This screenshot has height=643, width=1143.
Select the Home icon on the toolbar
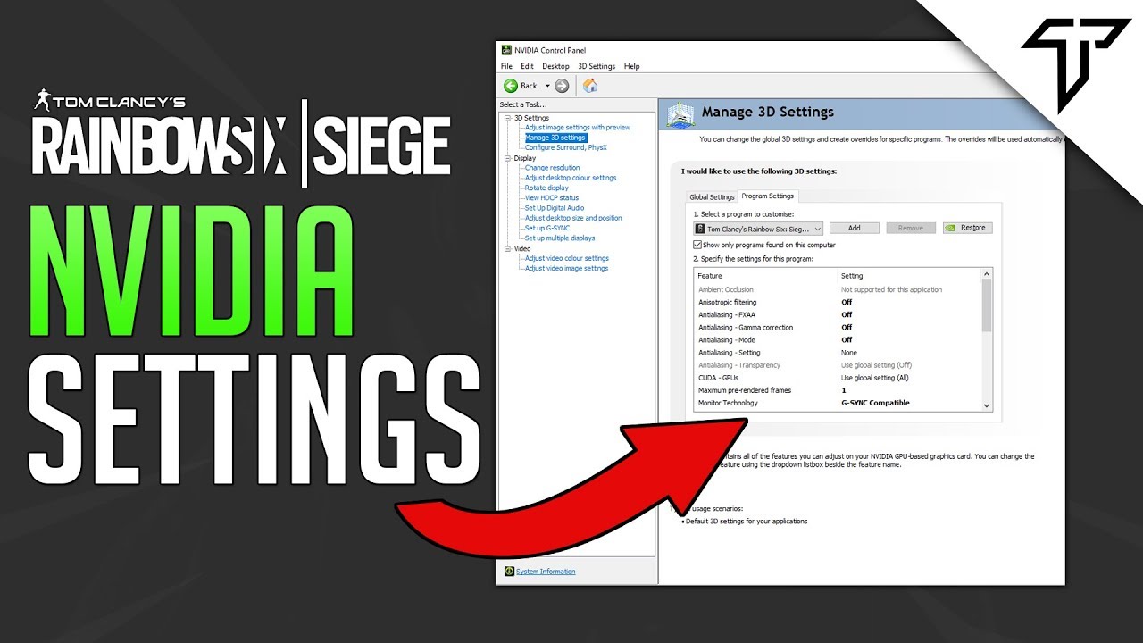(x=589, y=85)
